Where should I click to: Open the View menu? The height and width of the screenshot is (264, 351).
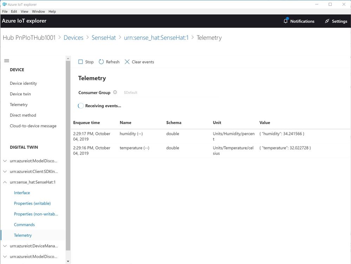[x=24, y=11]
